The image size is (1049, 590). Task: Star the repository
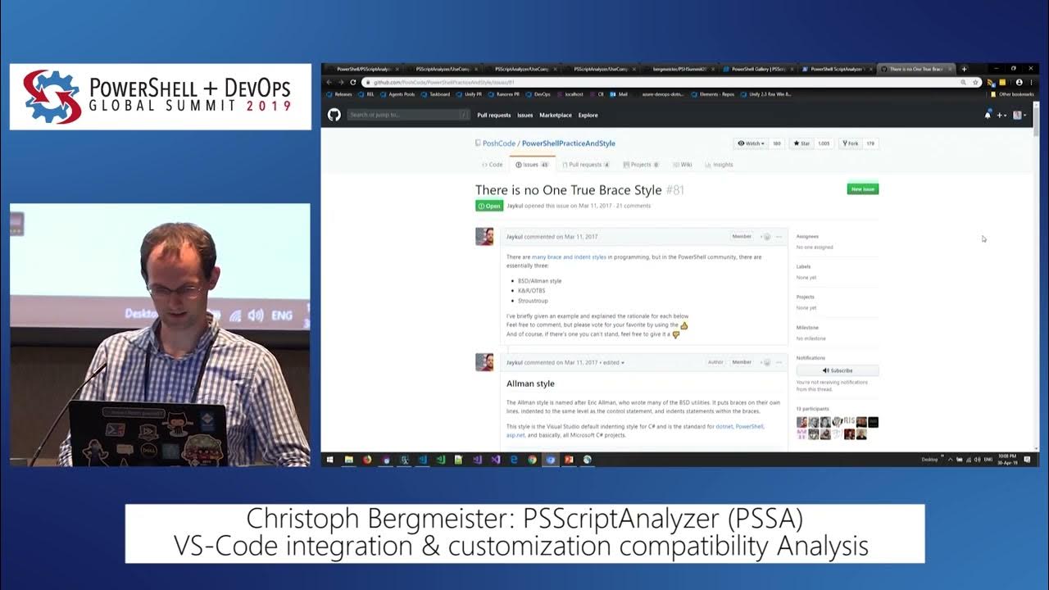[x=801, y=143]
